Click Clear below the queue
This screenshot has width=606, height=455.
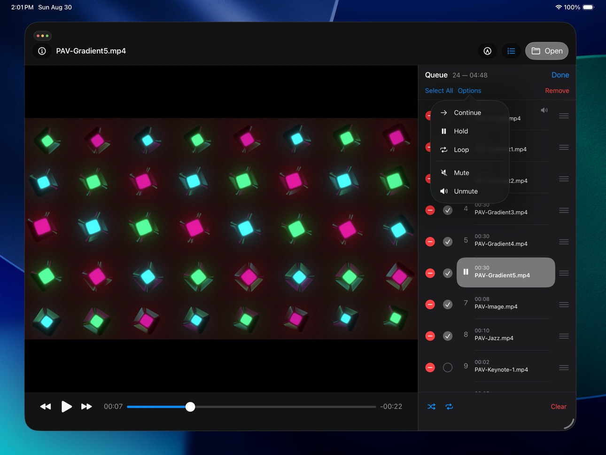point(559,407)
